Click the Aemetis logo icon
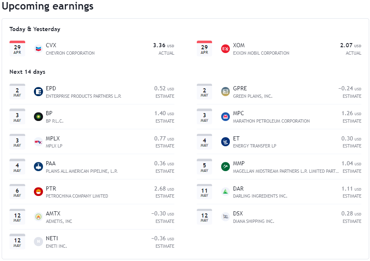The height and width of the screenshot is (261, 370). [38, 217]
